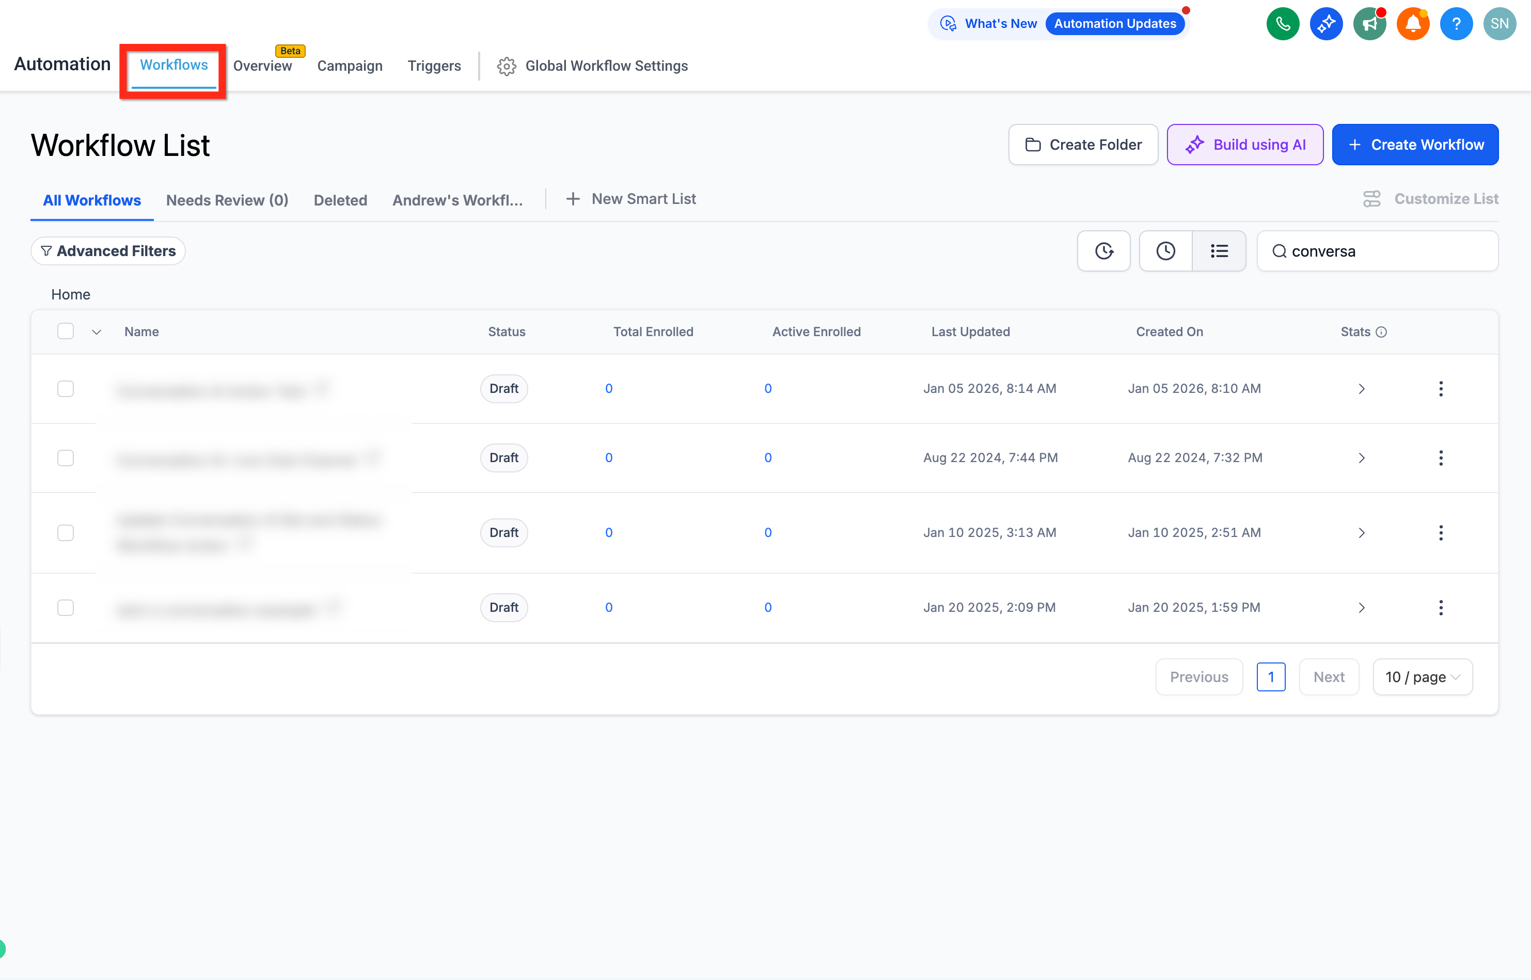The width and height of the screenshot is (1531, 980).
Task: Click the Create Folder button
Action: [x=1083, y=145]
